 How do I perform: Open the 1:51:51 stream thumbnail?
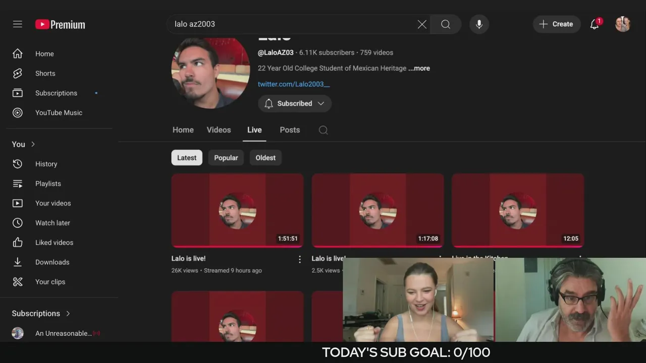click(x=238, y=211)
